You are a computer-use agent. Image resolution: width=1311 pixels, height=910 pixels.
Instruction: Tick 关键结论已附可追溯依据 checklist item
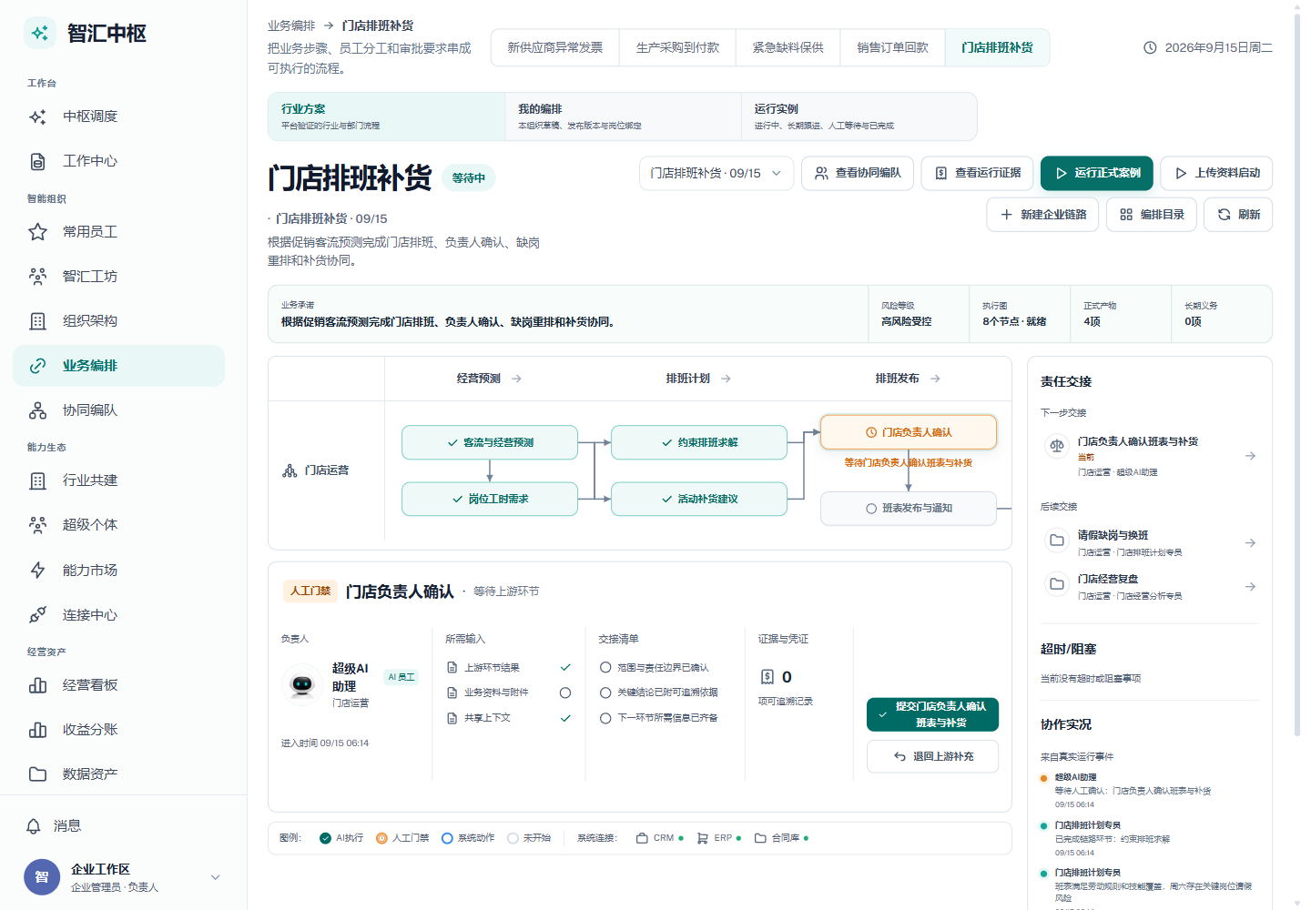coord(605,693)
